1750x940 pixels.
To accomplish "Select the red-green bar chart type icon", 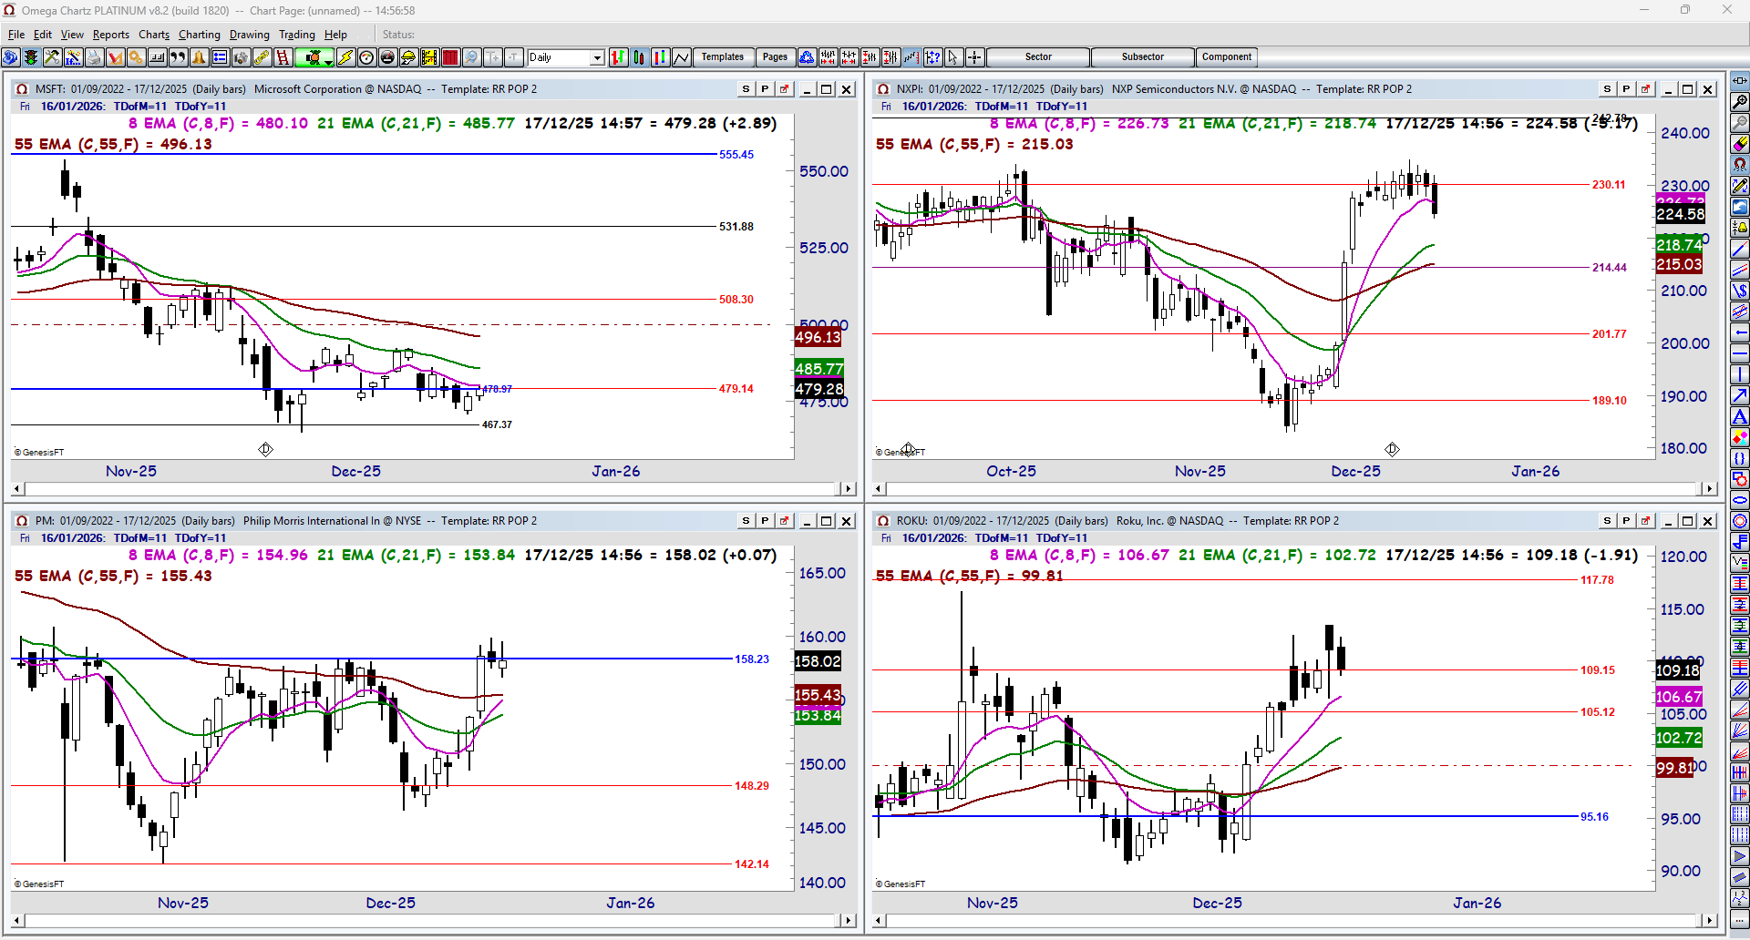I will click(619, 57).
